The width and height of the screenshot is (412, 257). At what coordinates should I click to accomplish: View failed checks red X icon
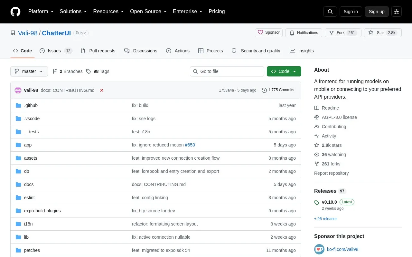[102, 90]
